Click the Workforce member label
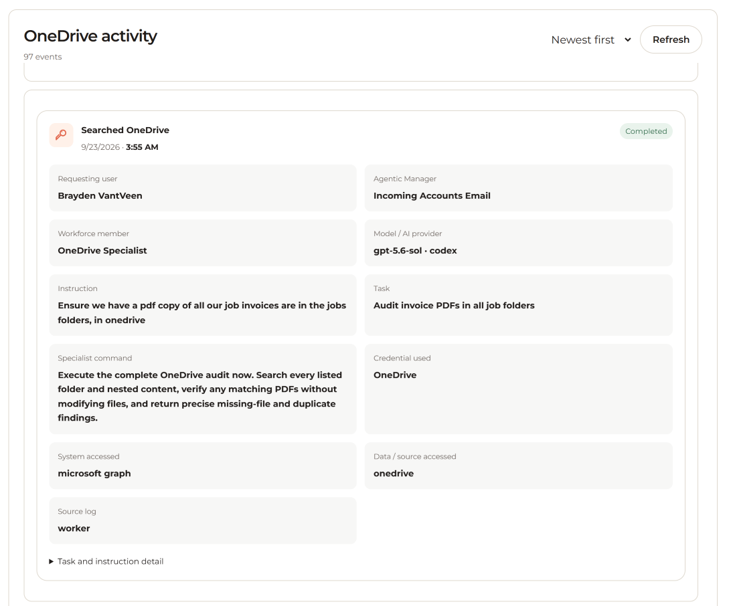This screenshot has width=729, height=606. [x=94, y=233]
